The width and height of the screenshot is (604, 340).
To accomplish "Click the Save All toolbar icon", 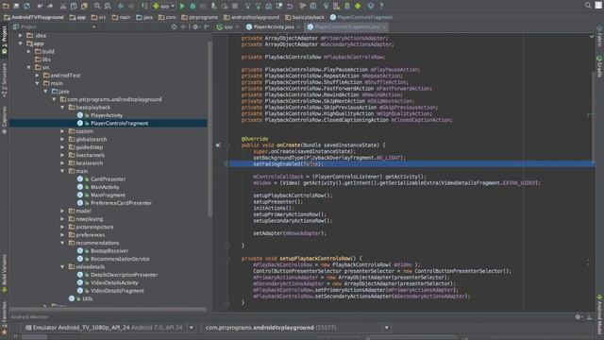I will coord(16,6).
